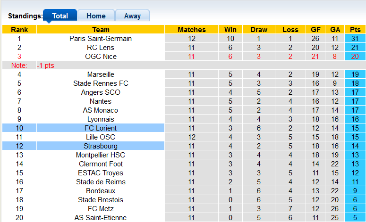The width and height of the screenshot is (366, 222).
Task: Click PSG's 31 points cell
Action: point(355,39)
